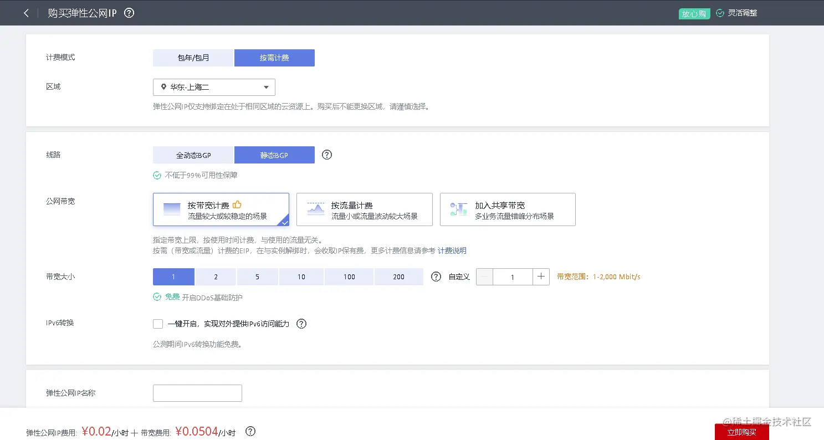
Task: Choose 按带宽计费 bandwidth option
Action: (221, 209)
